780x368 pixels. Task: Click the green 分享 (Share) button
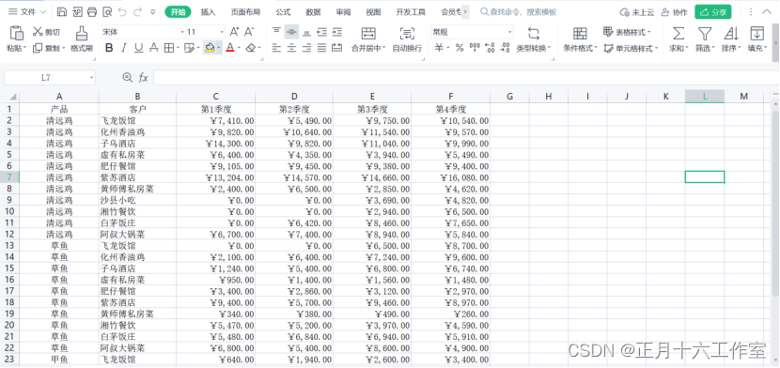[x=713, y=12]
